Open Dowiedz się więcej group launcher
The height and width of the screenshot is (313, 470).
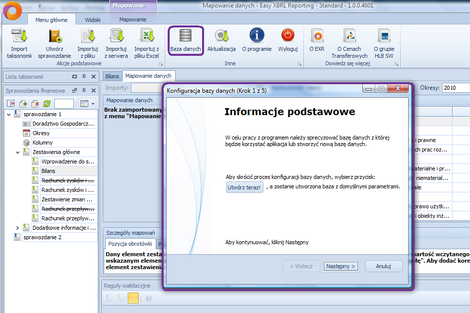point(397,64)
